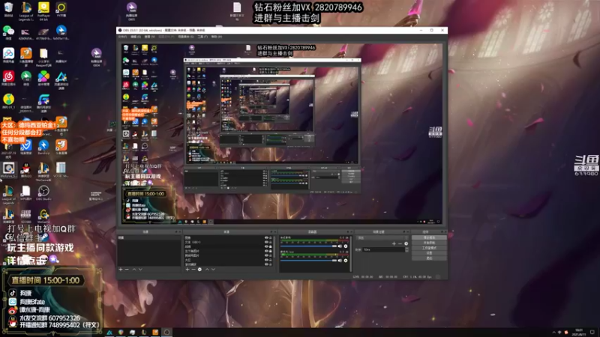Open the scene transition type dropdown
The height and width of the screenshot is (337, 600).
382,237
